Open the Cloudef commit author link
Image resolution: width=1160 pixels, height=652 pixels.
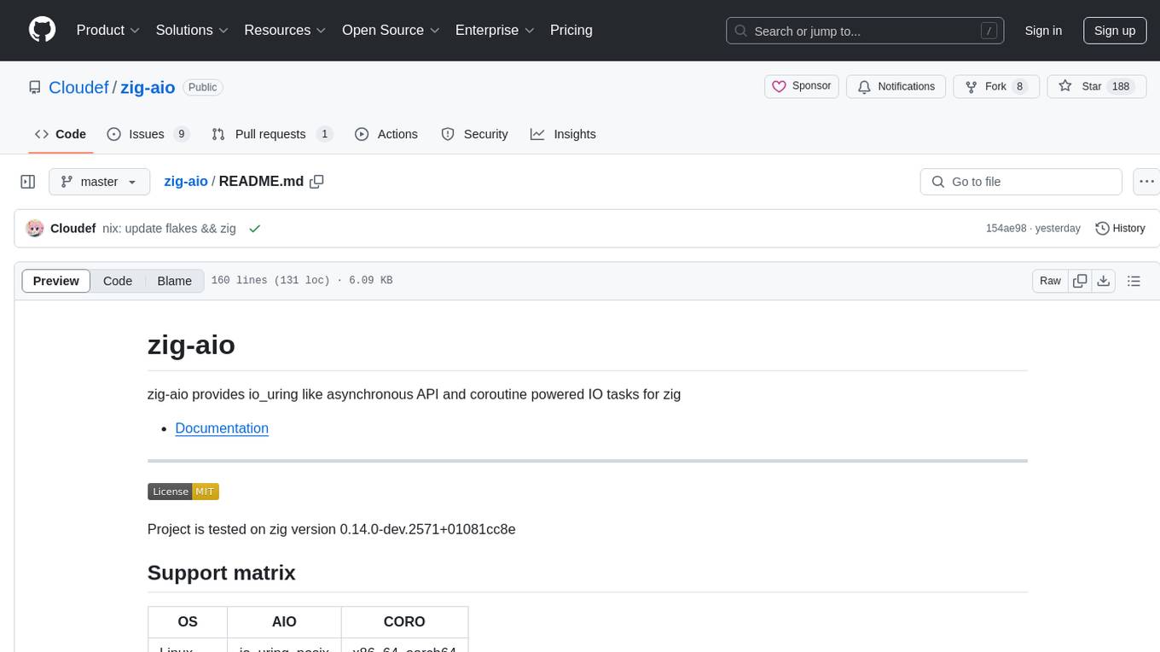click(73, 228)
